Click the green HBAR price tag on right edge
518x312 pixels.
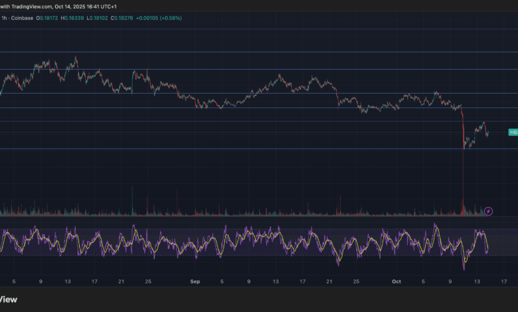tap(513, 133)
